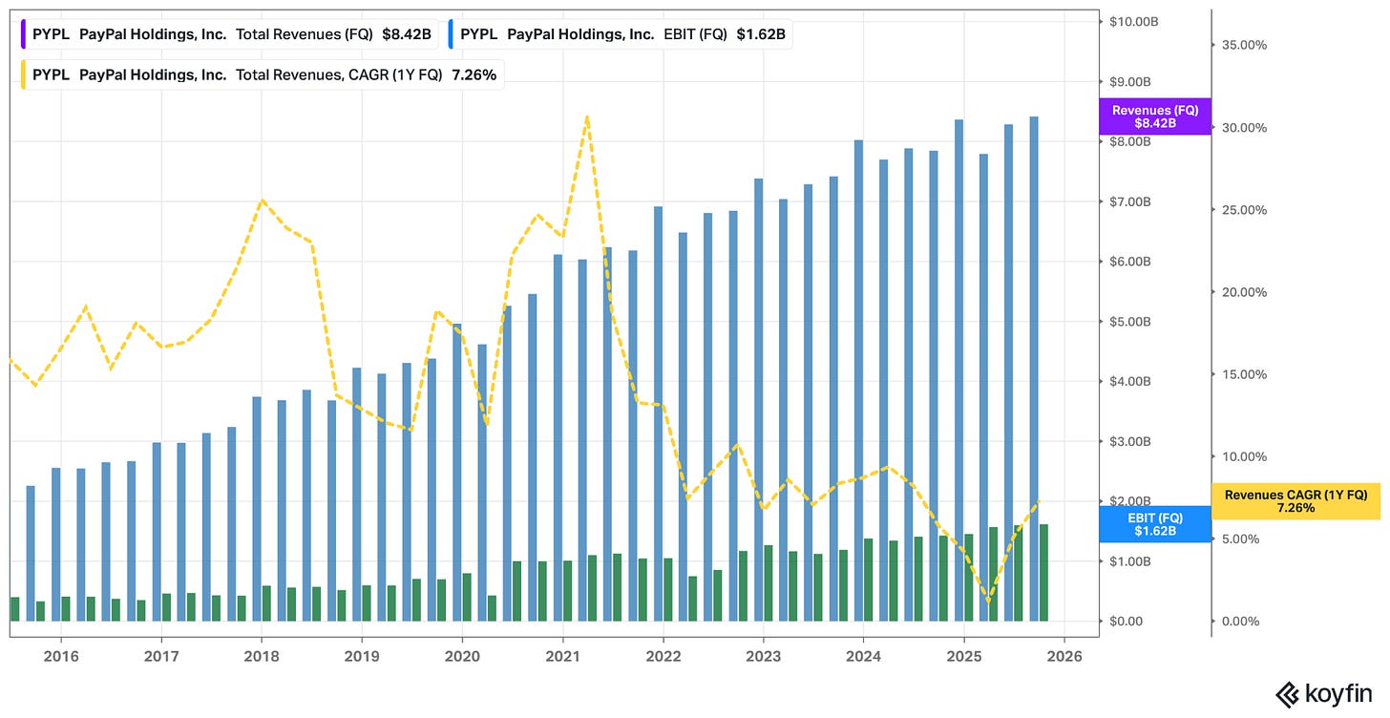Screen dimensions: 1390x718
Task: Click the 35.00% percentage axis value
Action: pyautogui.click(x=1245, y=45)
